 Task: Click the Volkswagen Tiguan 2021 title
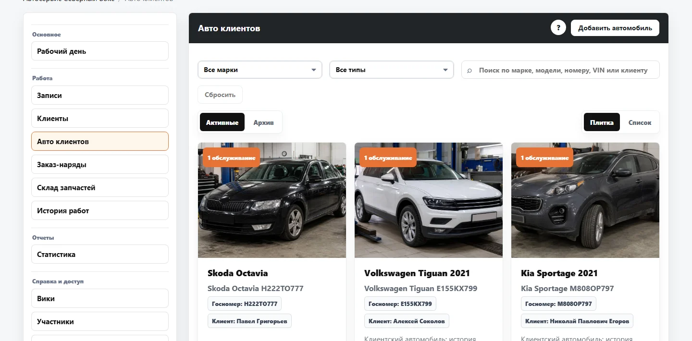417,273
